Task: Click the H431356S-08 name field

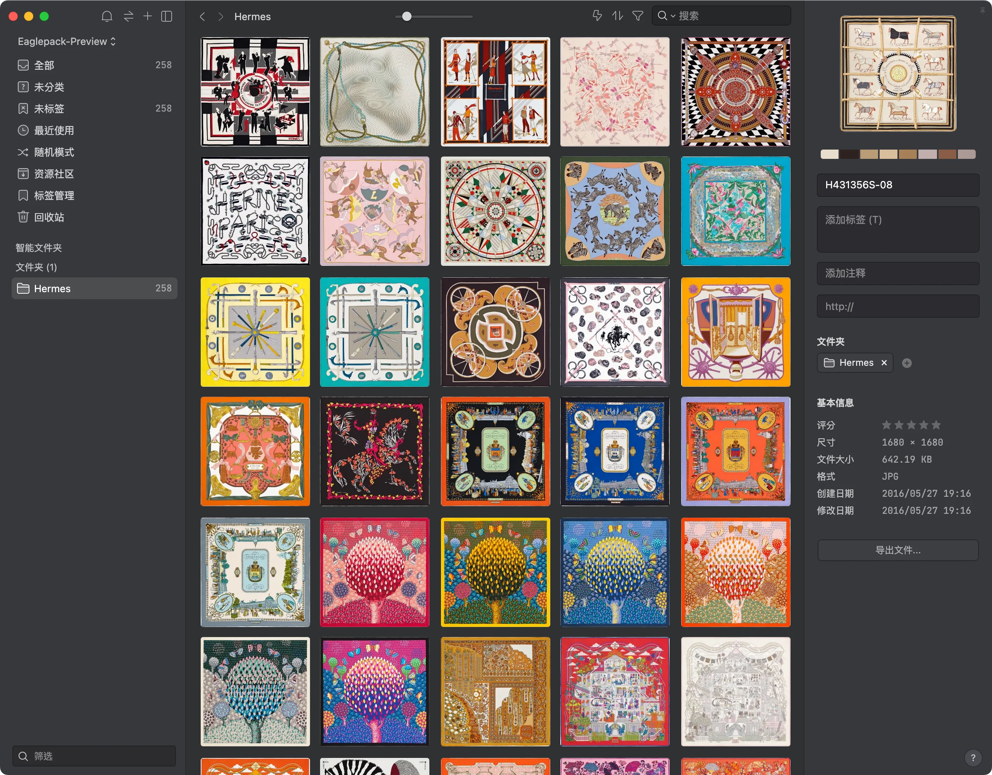Action: (897, 185)
